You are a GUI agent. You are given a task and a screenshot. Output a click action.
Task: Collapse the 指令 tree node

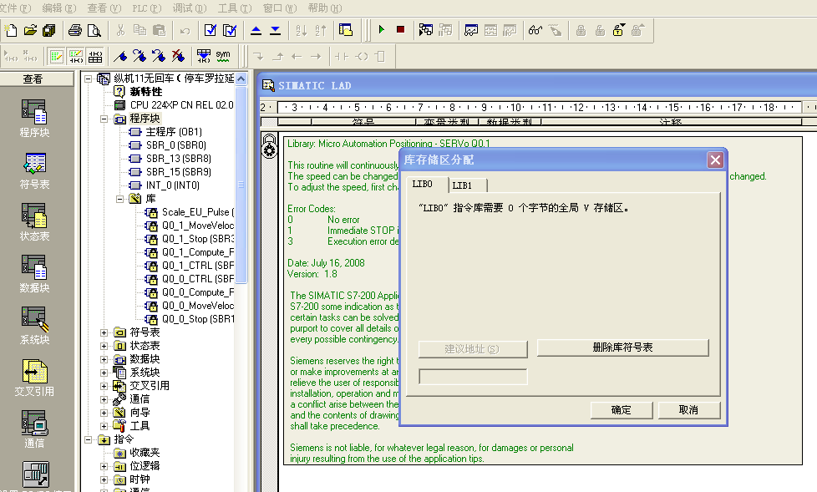(88, 440)
